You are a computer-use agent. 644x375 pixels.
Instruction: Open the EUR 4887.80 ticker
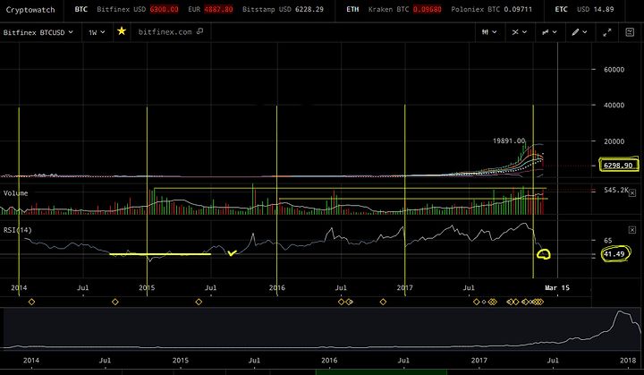click(210, 9)
